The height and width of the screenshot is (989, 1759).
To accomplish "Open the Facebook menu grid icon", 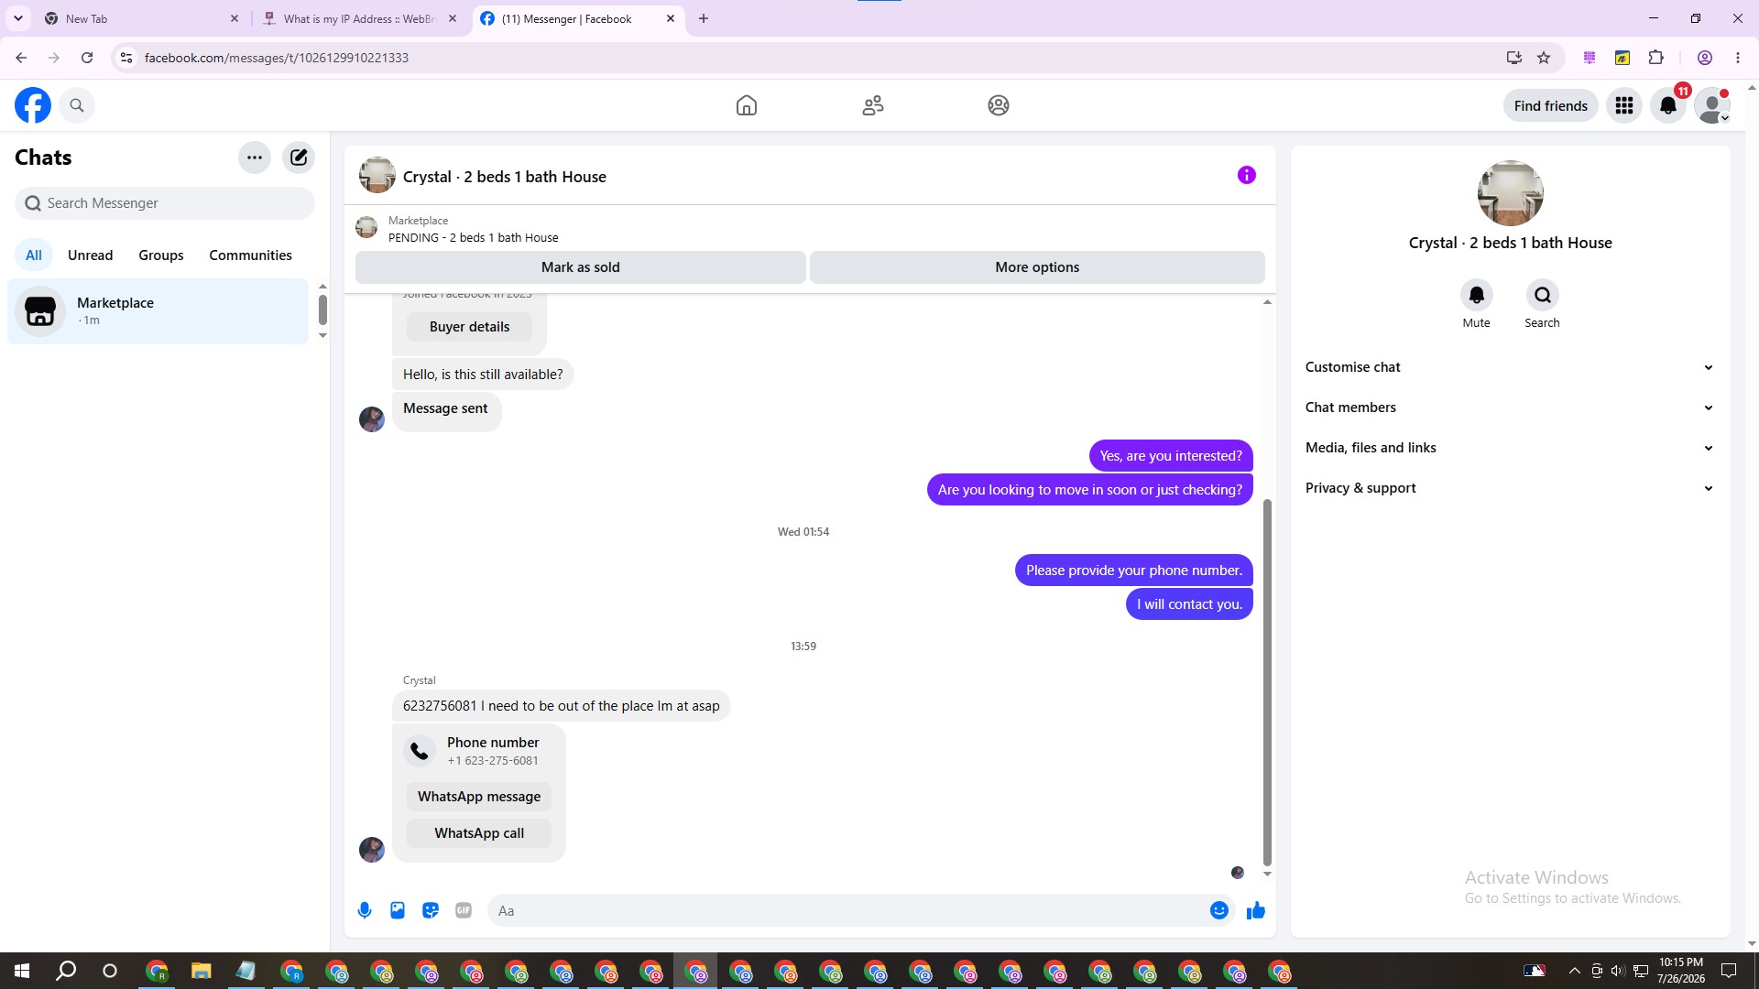I will tap(1624, 105).
